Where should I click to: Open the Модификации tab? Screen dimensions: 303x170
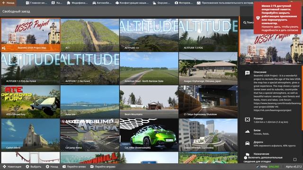[77, 3]
